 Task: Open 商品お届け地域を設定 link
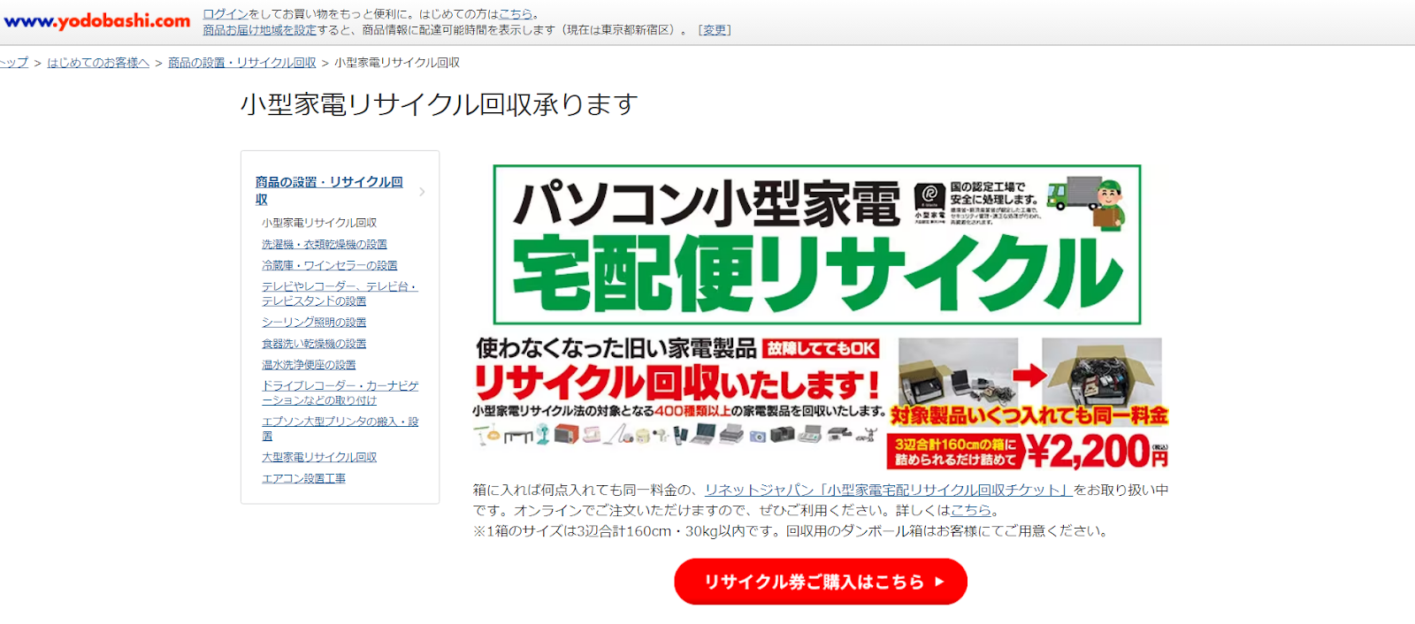[x=259, y=30]
